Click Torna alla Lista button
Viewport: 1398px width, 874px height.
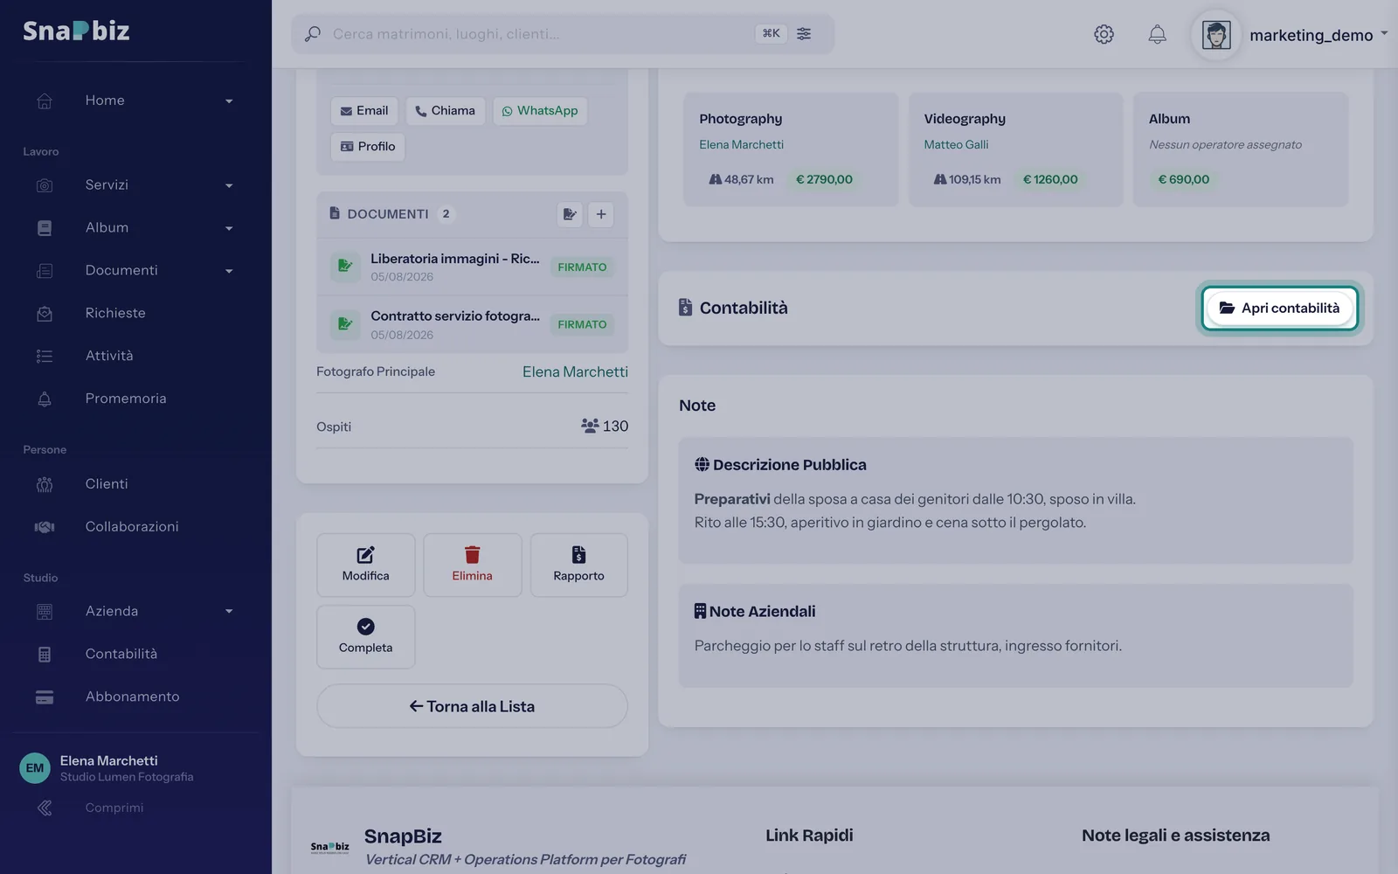472,706
